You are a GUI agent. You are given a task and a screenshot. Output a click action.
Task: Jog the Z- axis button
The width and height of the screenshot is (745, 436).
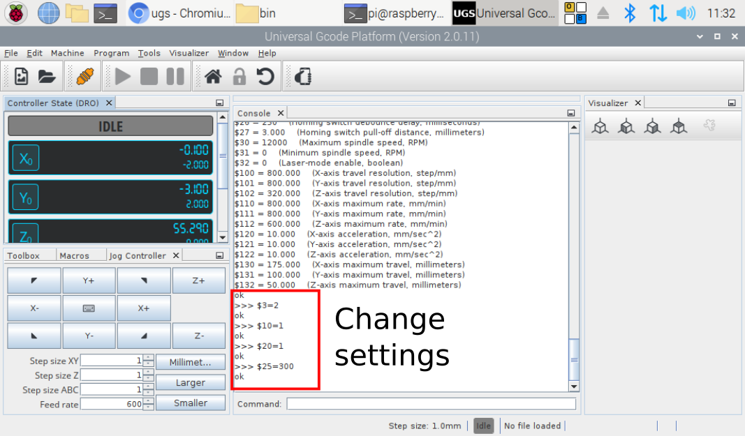(198, 336)
